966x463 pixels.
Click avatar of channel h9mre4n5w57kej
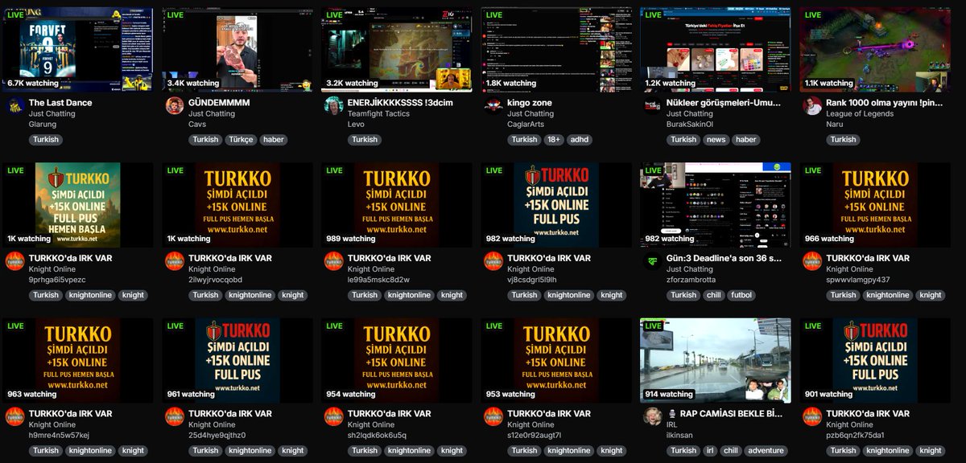pos(14,416)
